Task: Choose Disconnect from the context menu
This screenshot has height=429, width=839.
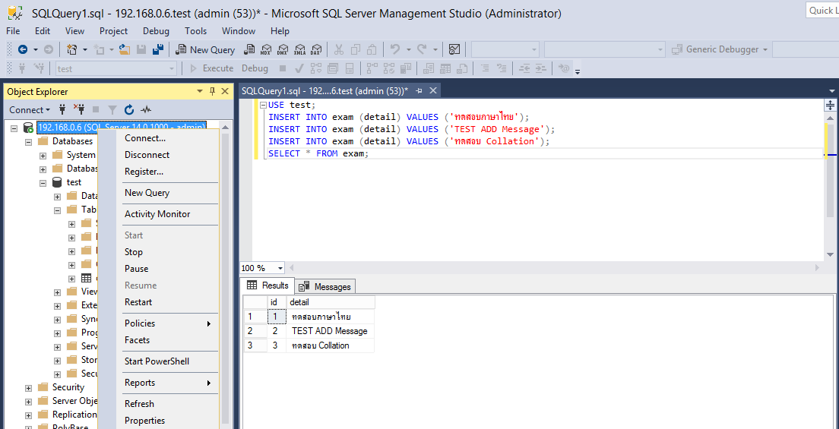Action: [x=147, y=155]
